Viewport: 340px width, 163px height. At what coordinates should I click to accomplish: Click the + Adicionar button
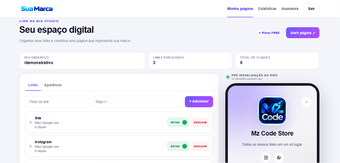199,101
